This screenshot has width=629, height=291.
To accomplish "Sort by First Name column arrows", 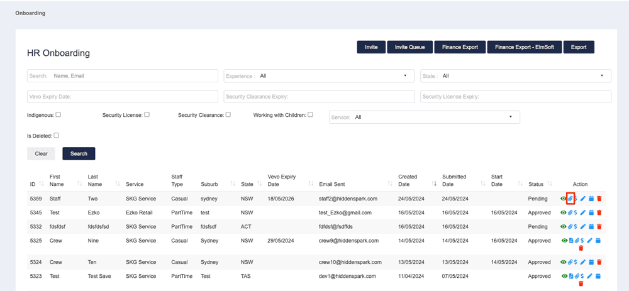I will pos(79,184).
